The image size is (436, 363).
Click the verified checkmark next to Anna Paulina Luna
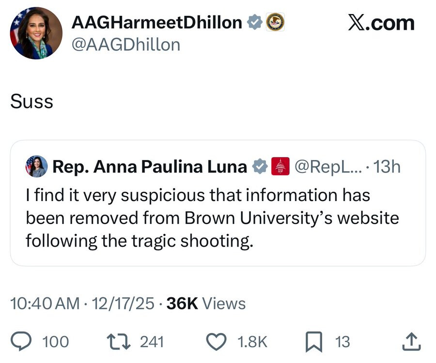coord(260,167)
